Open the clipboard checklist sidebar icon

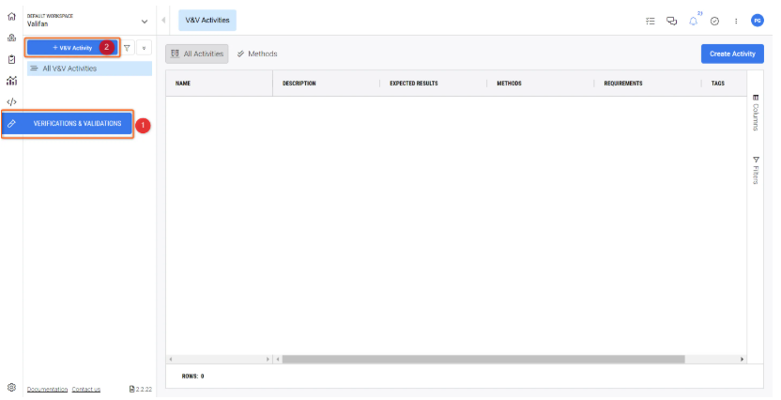[x=11, y=59]
